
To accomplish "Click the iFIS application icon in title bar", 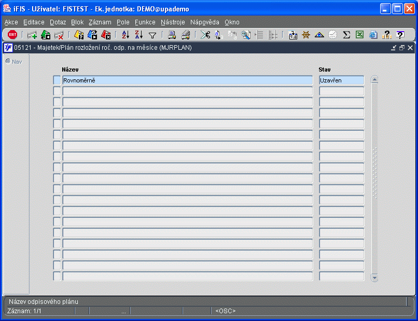I will (x=7, y=8).
